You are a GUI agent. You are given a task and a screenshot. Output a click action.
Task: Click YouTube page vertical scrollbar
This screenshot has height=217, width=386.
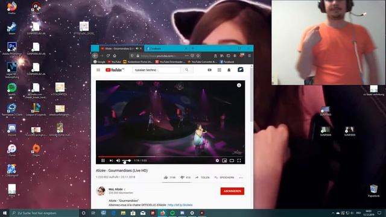point(252,95)
